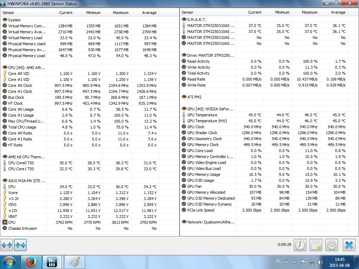Click left panel Current column header

tap(60, 13)
